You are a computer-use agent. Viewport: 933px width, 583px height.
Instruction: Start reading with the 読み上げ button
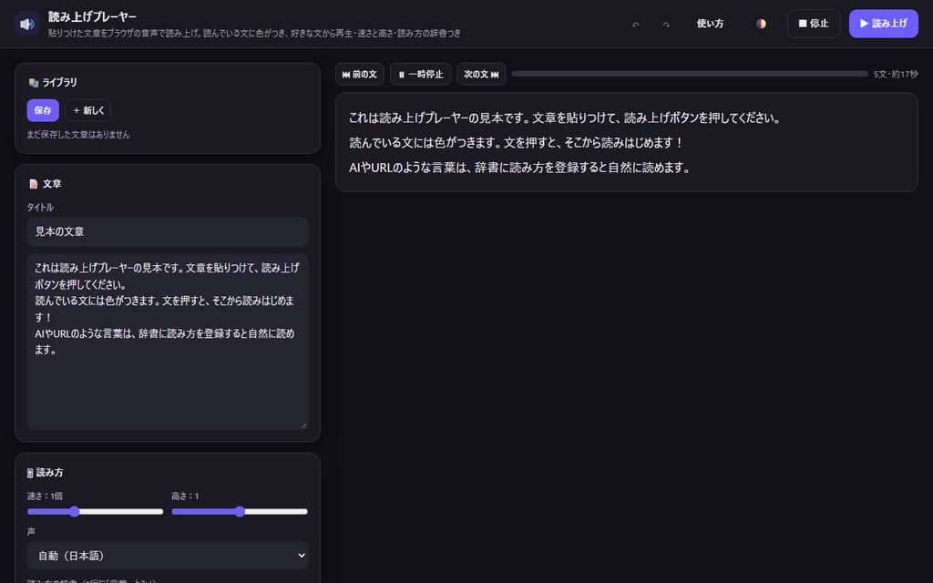(x=883, y=24)
